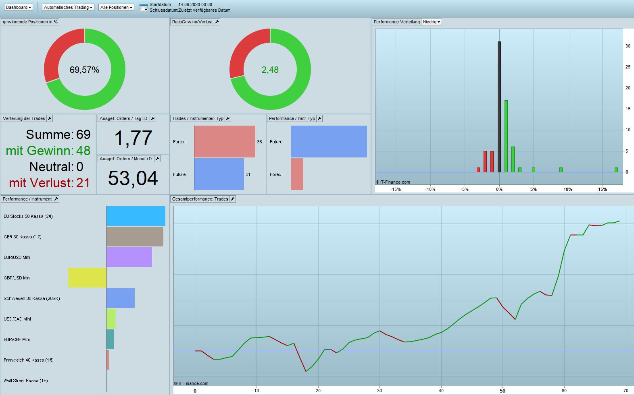Click the yellow GBP/USD Mini loss bar
The width and height of the screenshot is (634, 395).
[87, 278]
